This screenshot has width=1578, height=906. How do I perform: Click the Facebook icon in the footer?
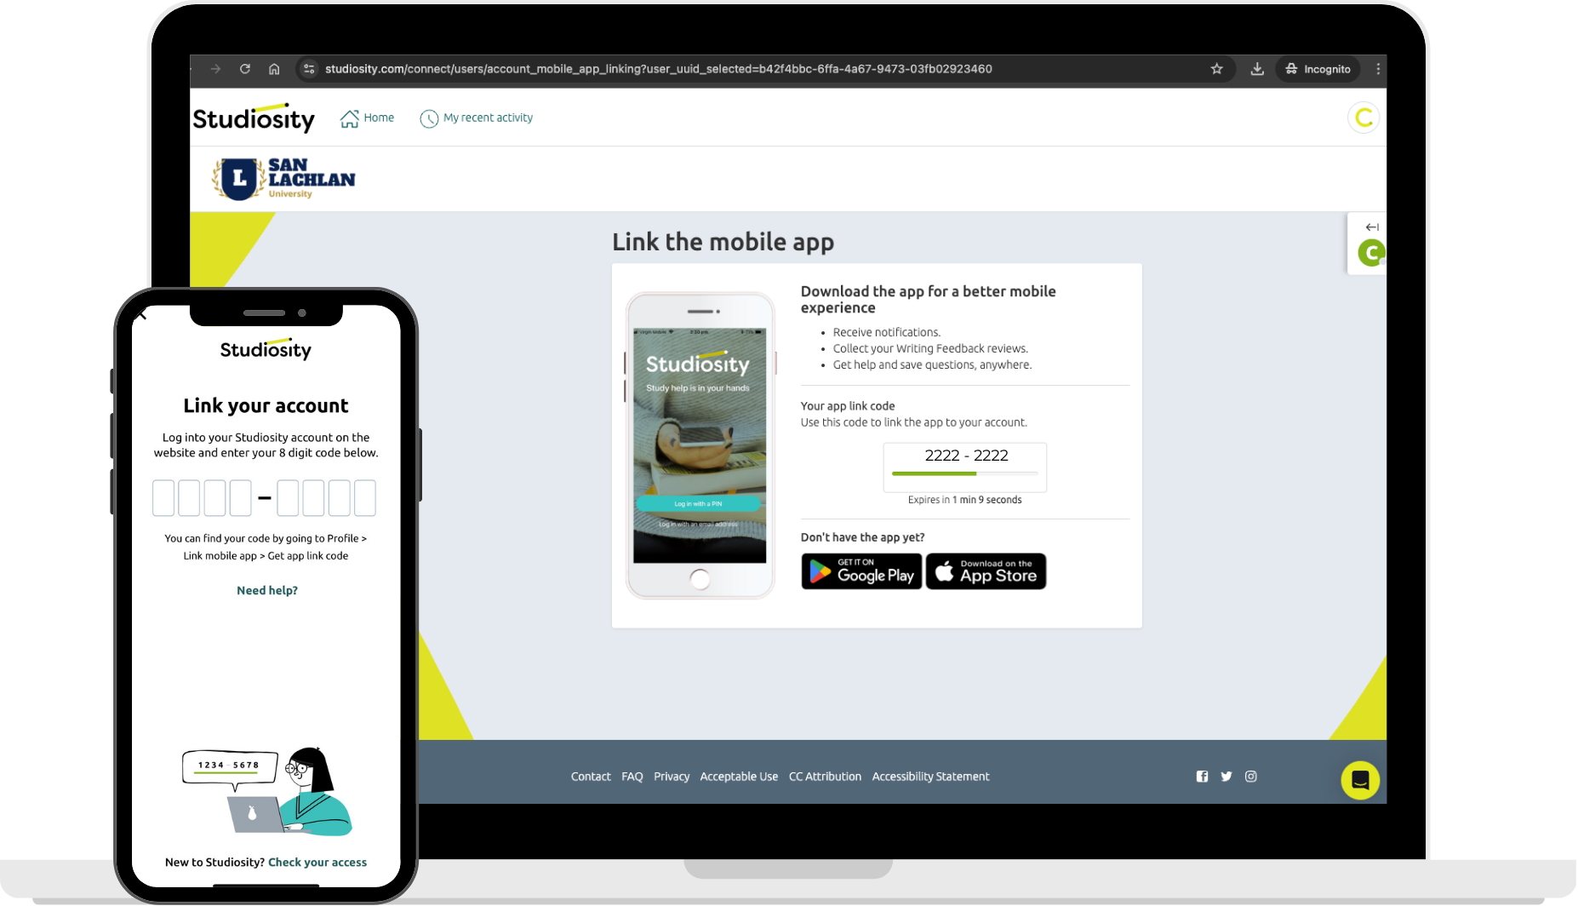(x=1202, y=776)
